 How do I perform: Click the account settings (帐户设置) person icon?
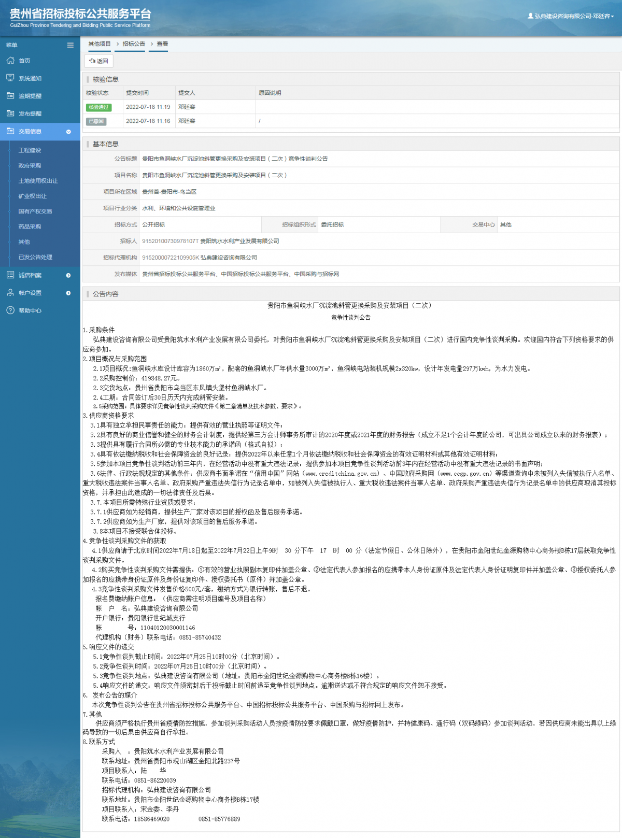10,293
